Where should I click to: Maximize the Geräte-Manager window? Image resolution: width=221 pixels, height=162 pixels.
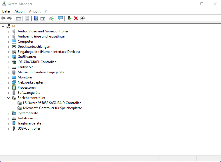point(202,4)
